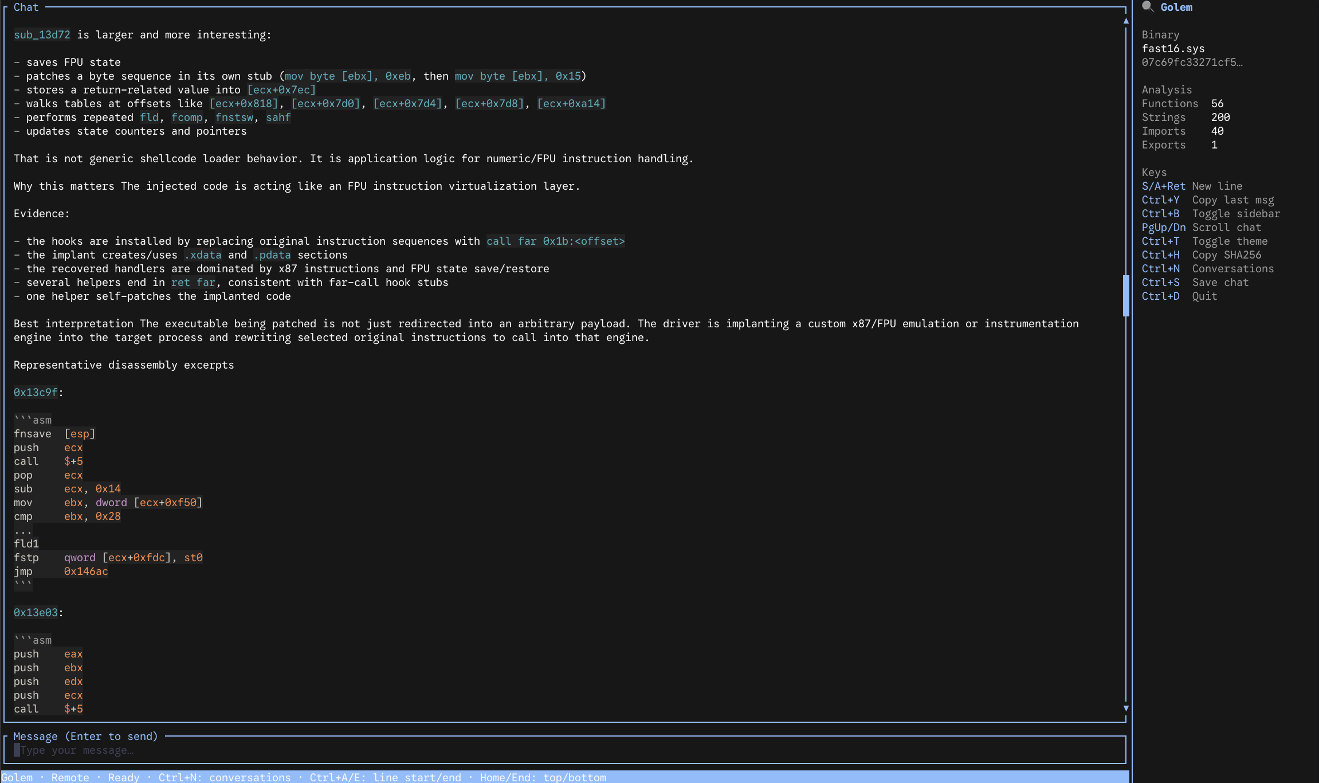Click the 'Binary' sidebar heading
The height and width of the screenshot is (783, 1319).
coord(1160,35)
